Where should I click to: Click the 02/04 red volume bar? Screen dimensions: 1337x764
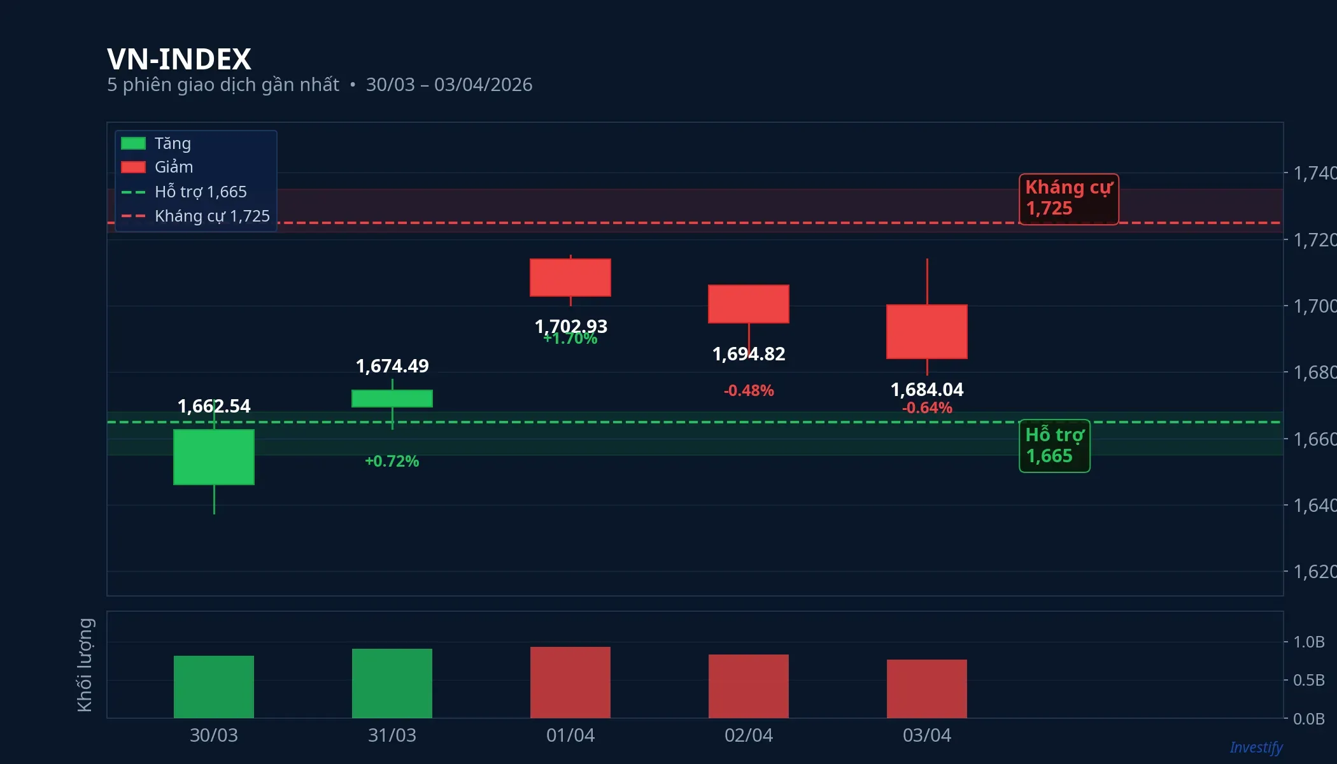(749, 686)
